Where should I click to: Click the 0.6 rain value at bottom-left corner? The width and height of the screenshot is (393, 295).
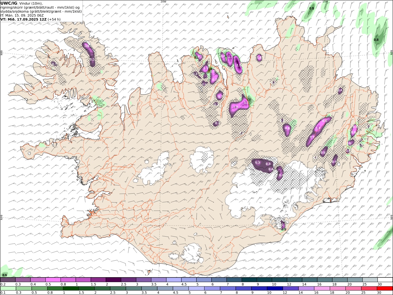[5, 275]
